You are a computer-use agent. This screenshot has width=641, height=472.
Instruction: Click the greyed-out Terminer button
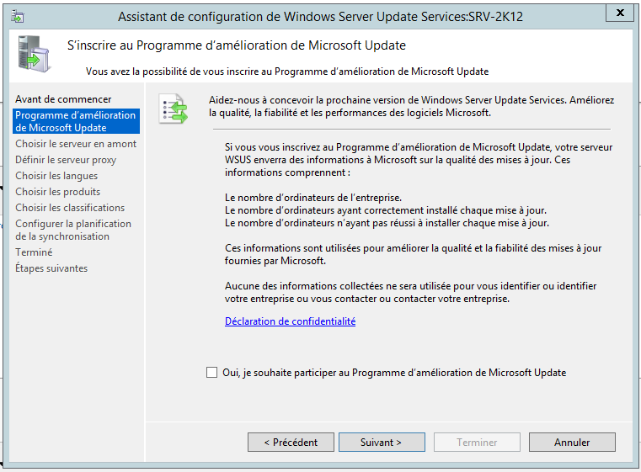[x=477, y=443]
